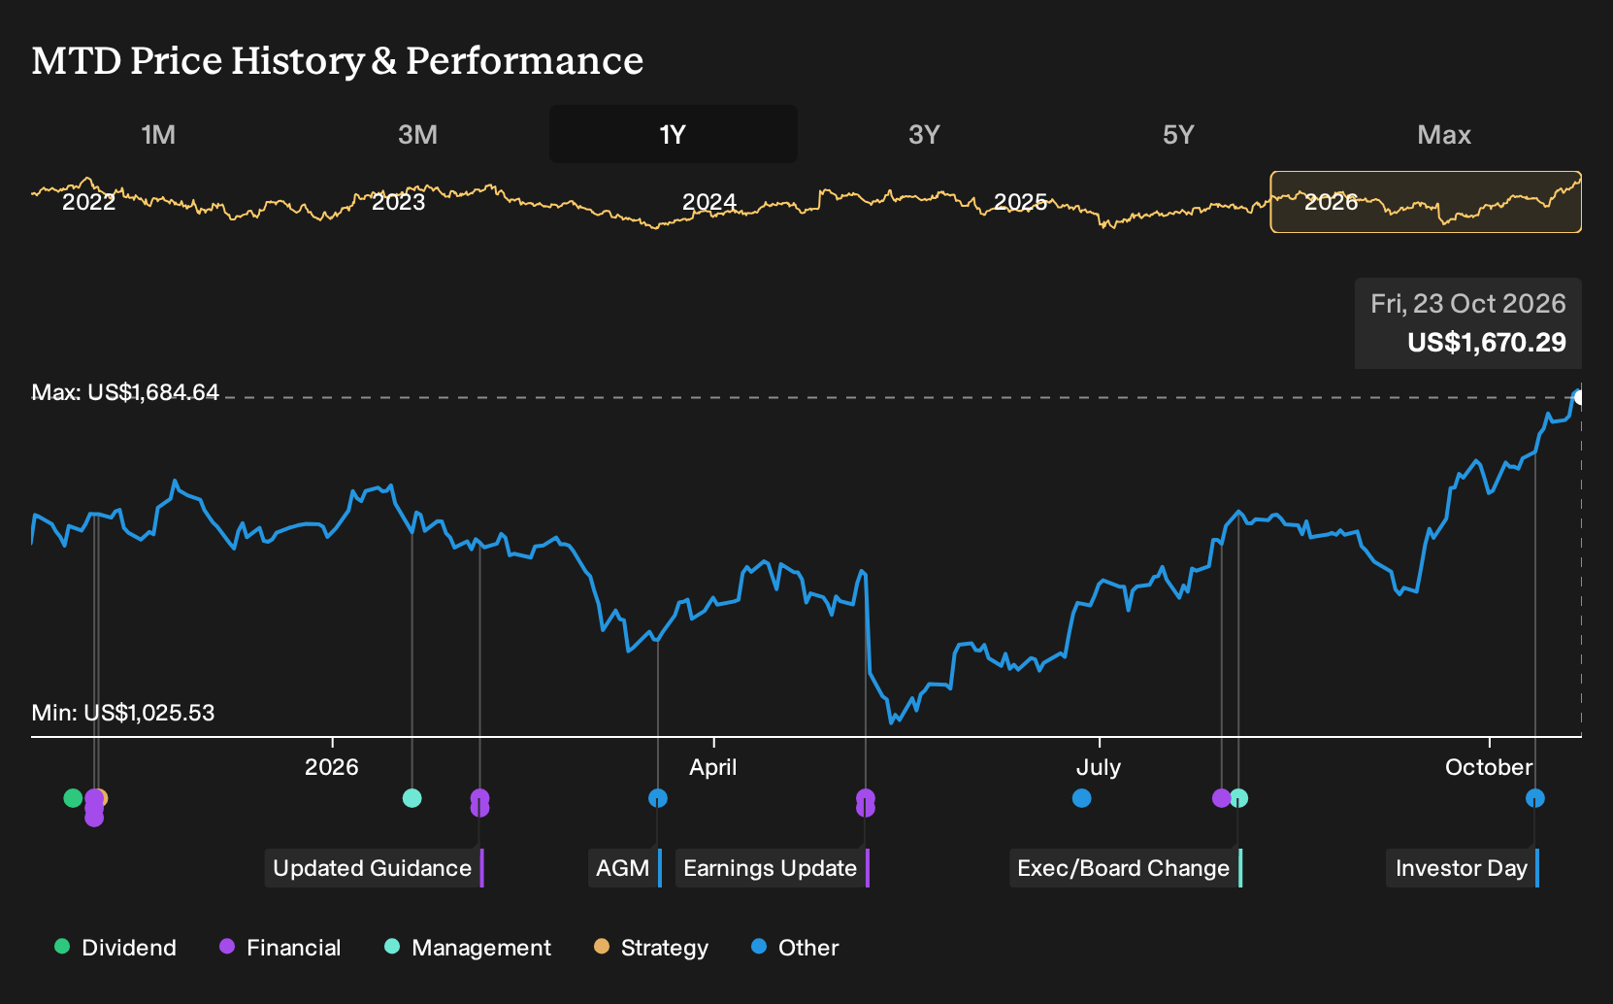Click the 'April' axis label
1613x1004 pixels.
(713, 767)
